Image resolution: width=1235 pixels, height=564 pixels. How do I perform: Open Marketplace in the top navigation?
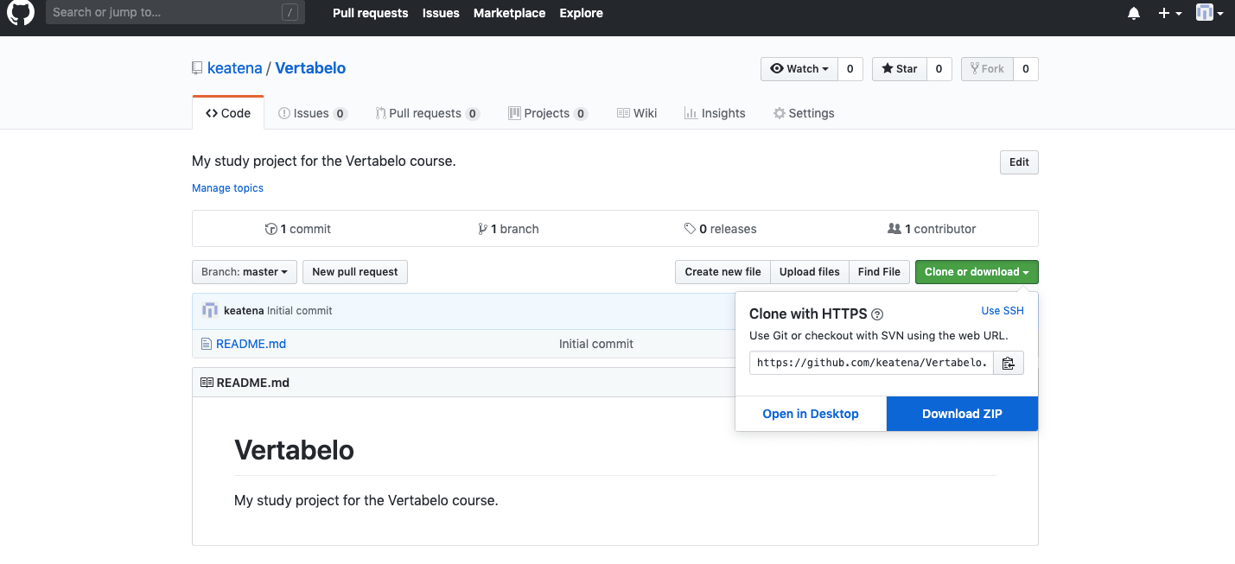tap(509, 13)
